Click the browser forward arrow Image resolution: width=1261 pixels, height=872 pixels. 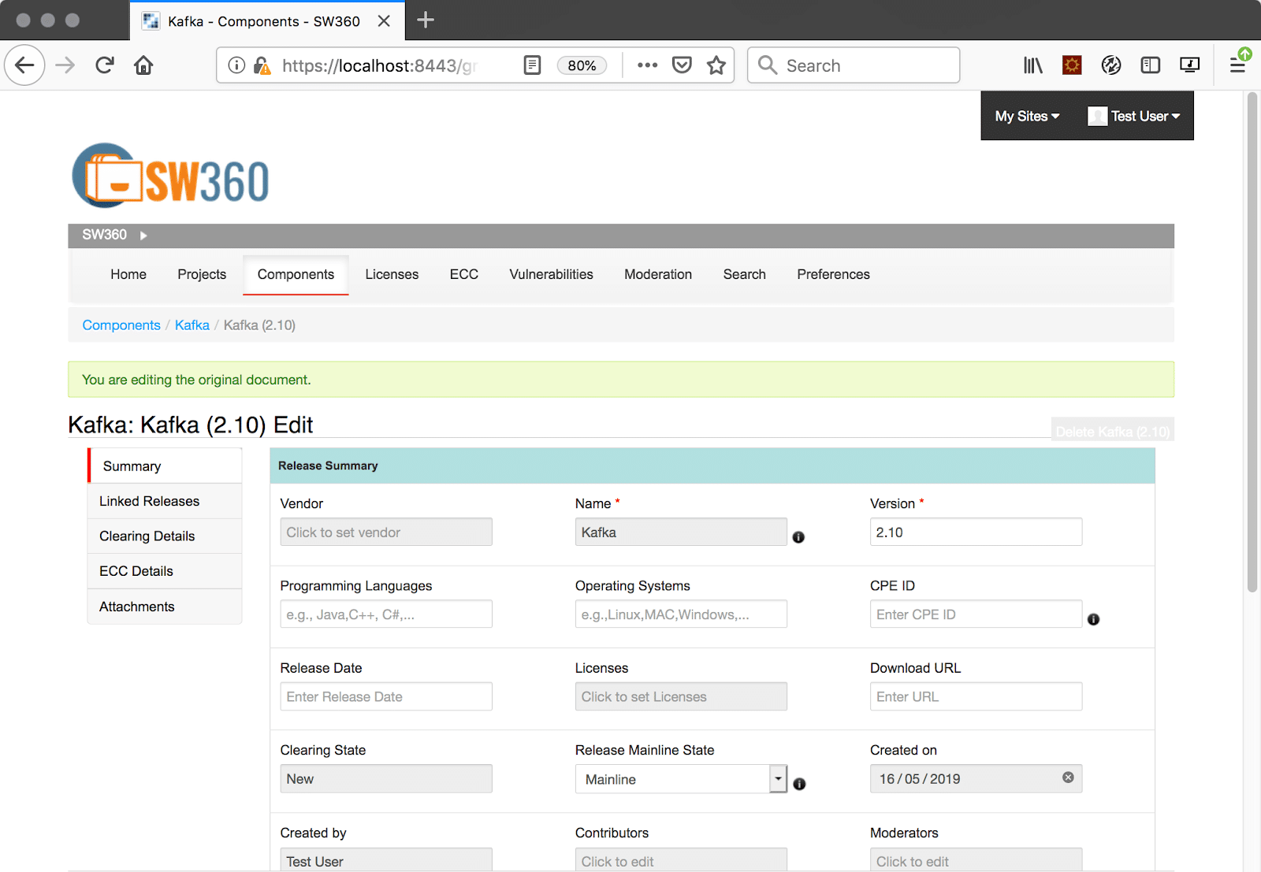pos(65,65)
